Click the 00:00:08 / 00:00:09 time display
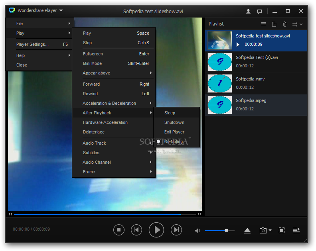This screenshot has height=251, width=316. pyautogui.click(x=31, y=229)
